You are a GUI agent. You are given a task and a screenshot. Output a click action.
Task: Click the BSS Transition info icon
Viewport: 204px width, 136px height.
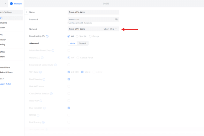[x=44, y=108]
